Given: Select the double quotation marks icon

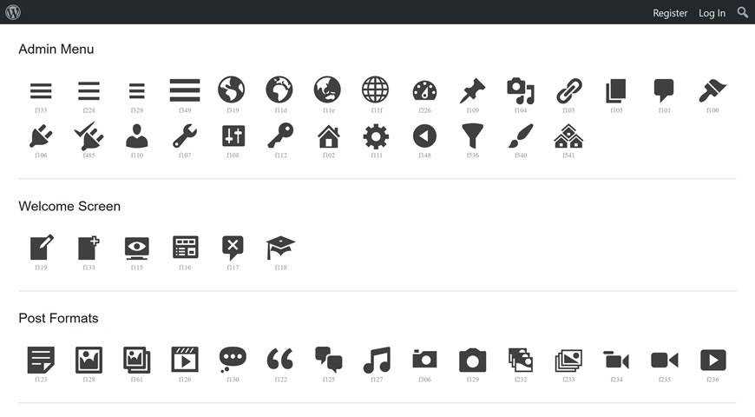Looking at the screenshot, I should point(280,359).
